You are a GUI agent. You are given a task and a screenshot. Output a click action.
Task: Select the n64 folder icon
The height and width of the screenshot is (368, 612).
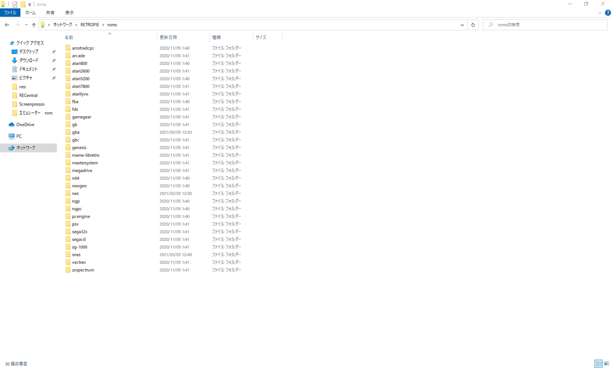pos(68,178)
